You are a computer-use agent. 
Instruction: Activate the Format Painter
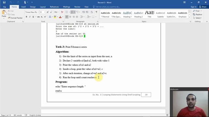point(15,18)
